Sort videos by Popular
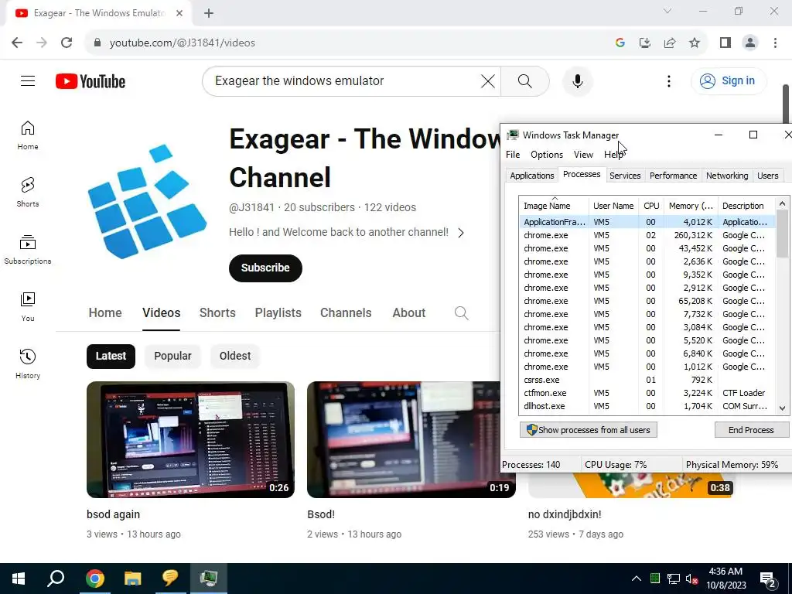Image resolution: width=792 pixels, height=594 pixels. (172, 356)
